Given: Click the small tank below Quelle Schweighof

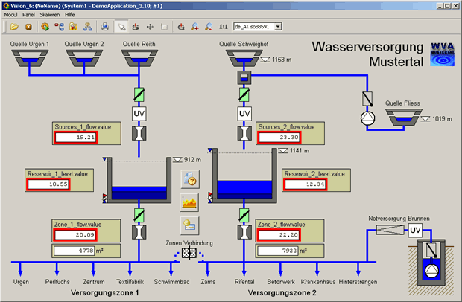Looking at the screenshot, I should tap(244, 77).
